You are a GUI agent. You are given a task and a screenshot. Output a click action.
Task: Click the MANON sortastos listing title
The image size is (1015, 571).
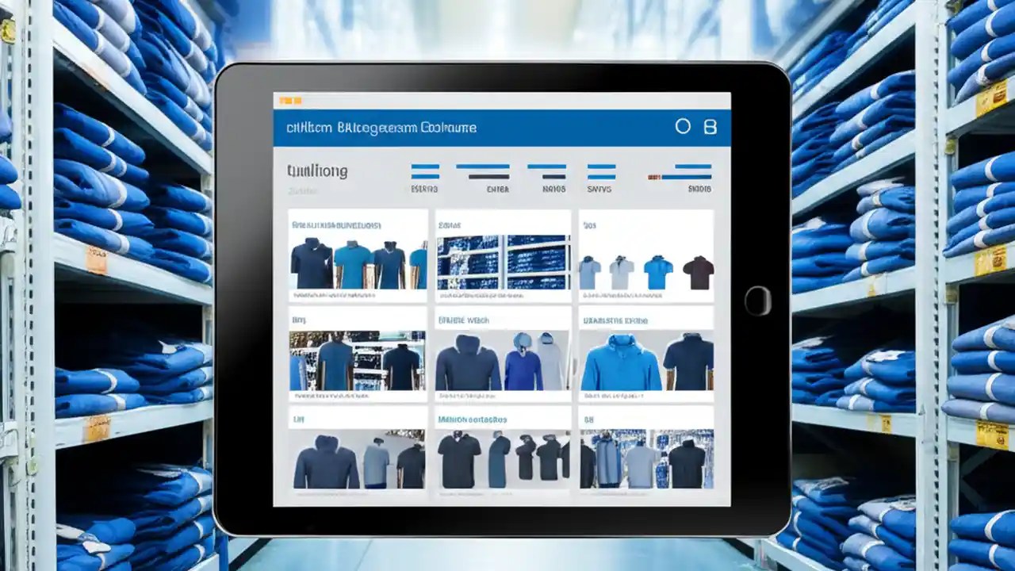(473, 418)
